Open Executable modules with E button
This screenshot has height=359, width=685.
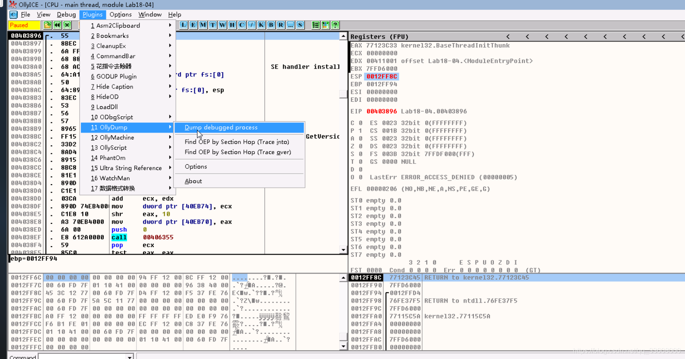click(193, 25)
